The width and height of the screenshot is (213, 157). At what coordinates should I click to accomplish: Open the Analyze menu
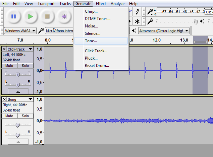(117, 4)
